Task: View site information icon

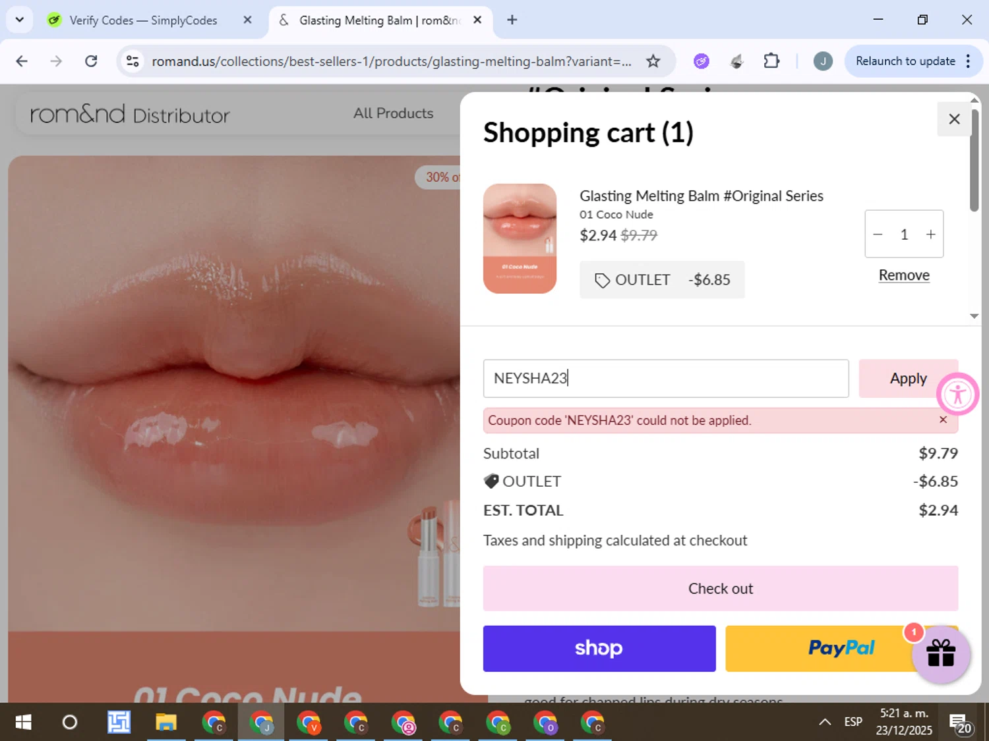Action: point(133,61)
